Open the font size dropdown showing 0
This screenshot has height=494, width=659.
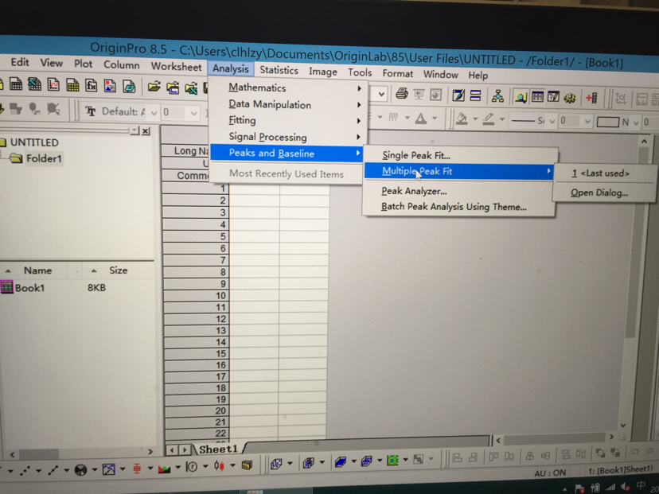(193, 113)
